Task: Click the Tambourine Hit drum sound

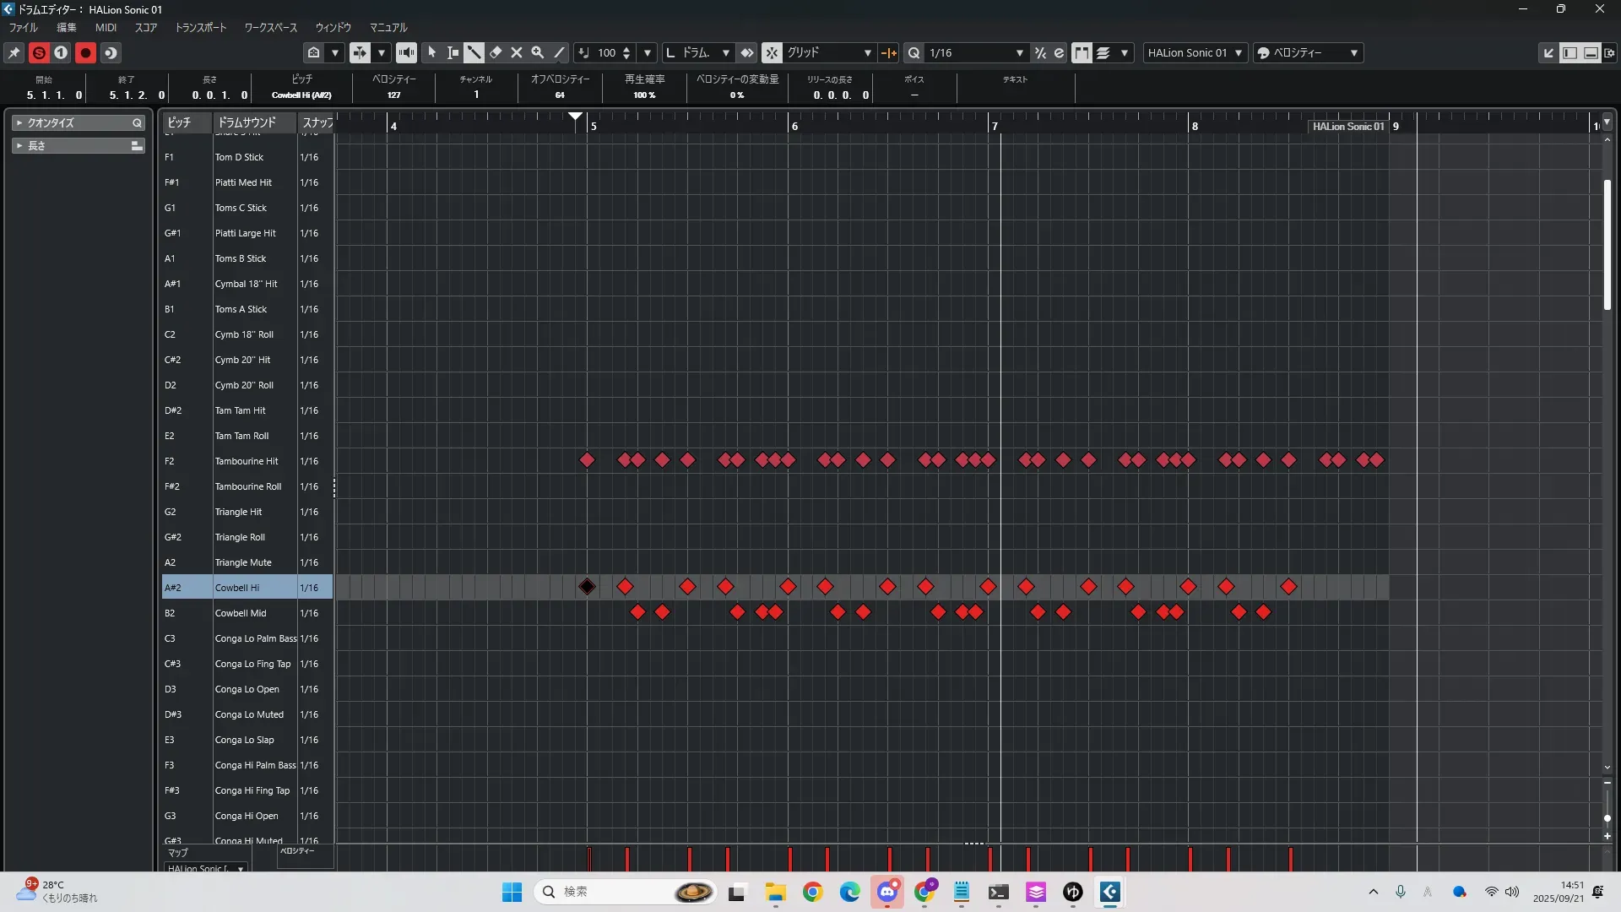Action: pyautogui.click(x=247, y=461)
